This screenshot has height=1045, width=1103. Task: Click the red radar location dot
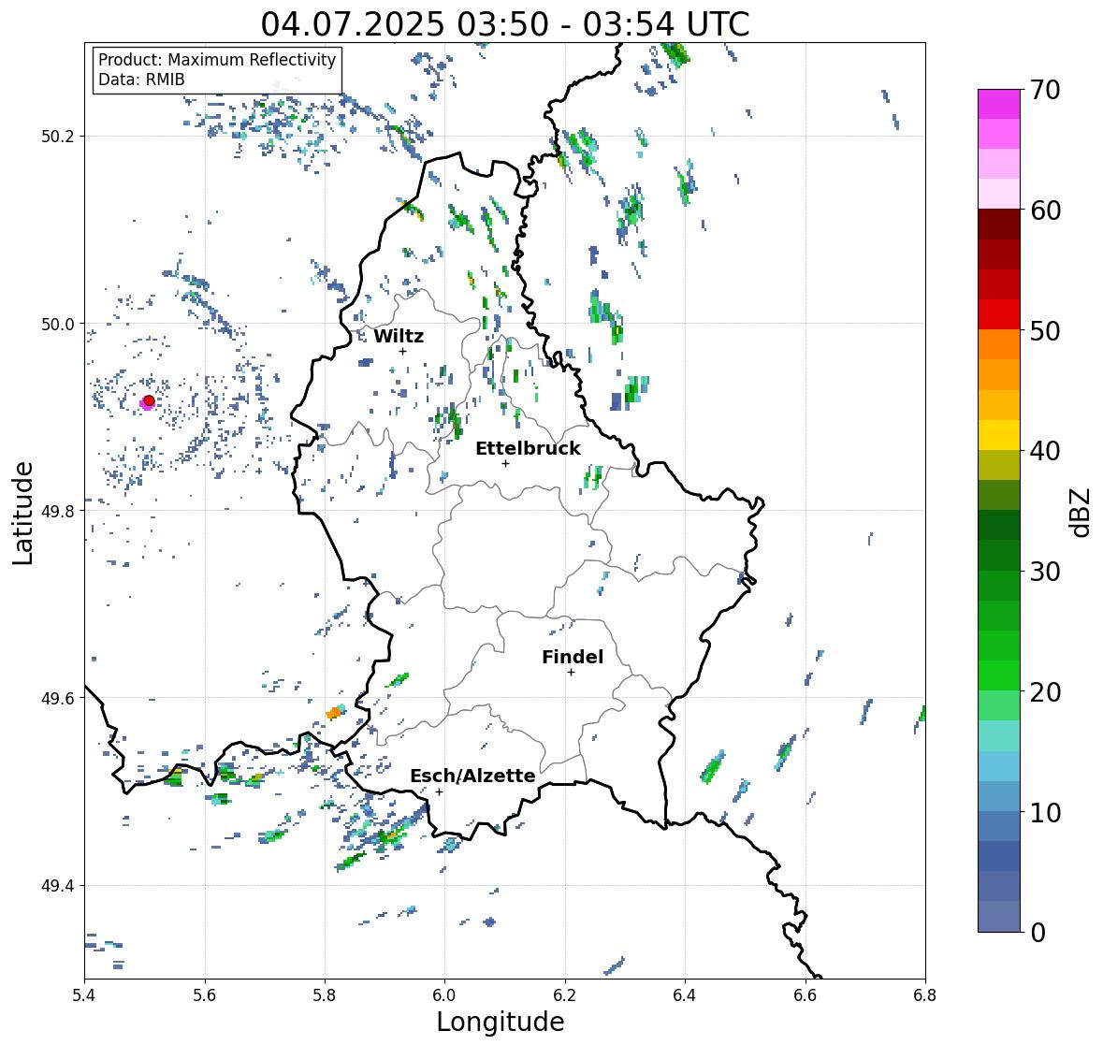coord(149,400)
